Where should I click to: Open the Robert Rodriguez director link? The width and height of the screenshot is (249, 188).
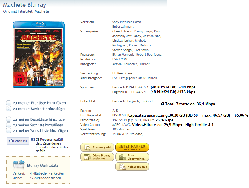pos(149,55)
